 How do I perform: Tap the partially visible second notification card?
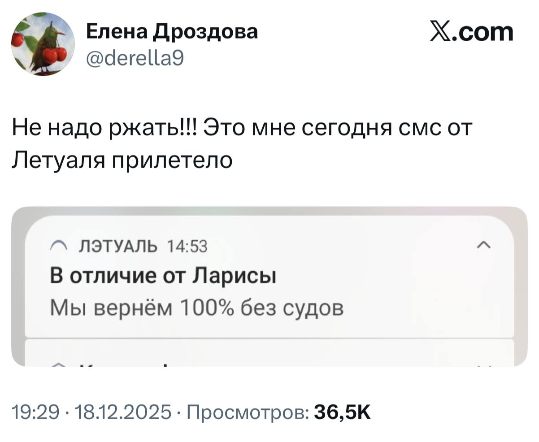pyautogui.click(x=269, y=354)
